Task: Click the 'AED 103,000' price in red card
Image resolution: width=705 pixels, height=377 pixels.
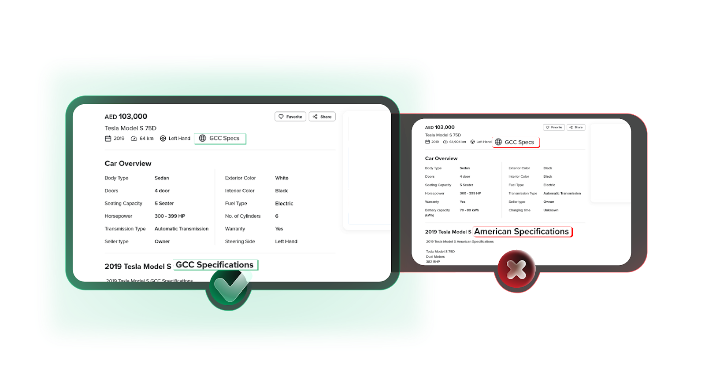Action: point(440,127)
